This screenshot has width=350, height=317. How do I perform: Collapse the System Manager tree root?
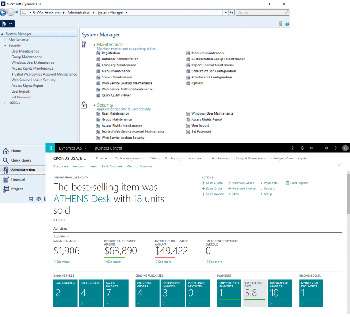[2, 34]
